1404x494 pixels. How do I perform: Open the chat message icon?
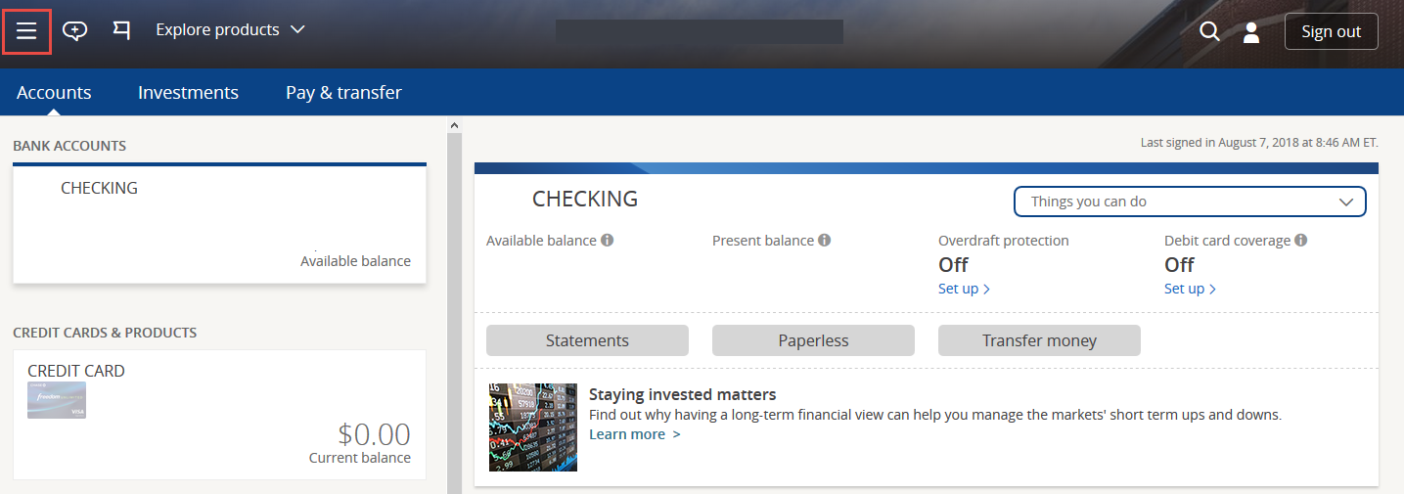(74, 30)
